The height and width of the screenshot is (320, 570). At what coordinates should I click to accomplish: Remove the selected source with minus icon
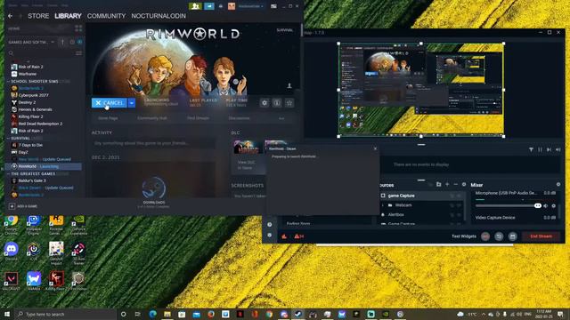455,185
